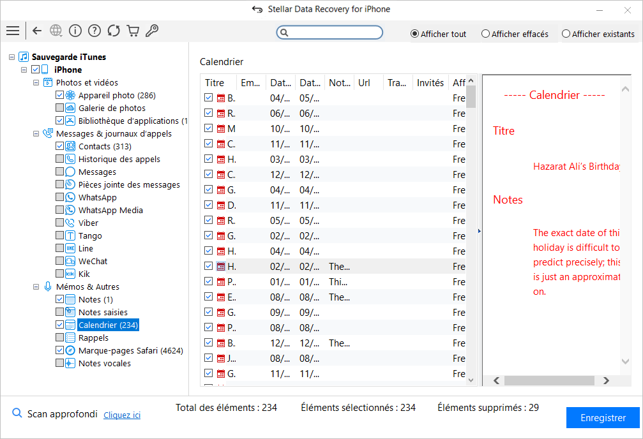Collapse Messages & journaux d'appels group

click(36, 133)
